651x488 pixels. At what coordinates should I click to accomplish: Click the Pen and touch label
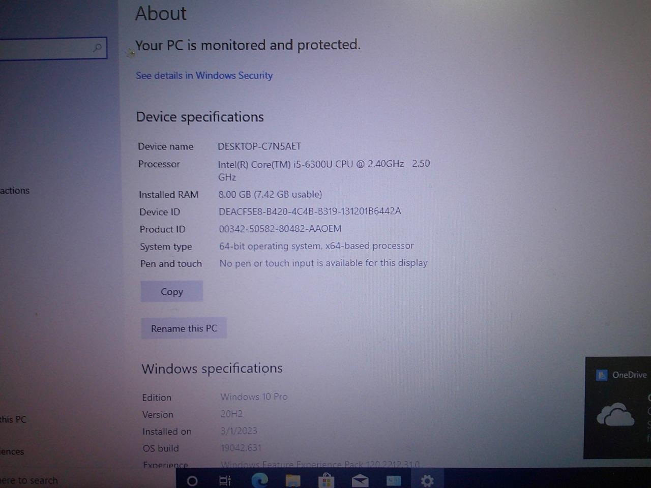(171, 264)
